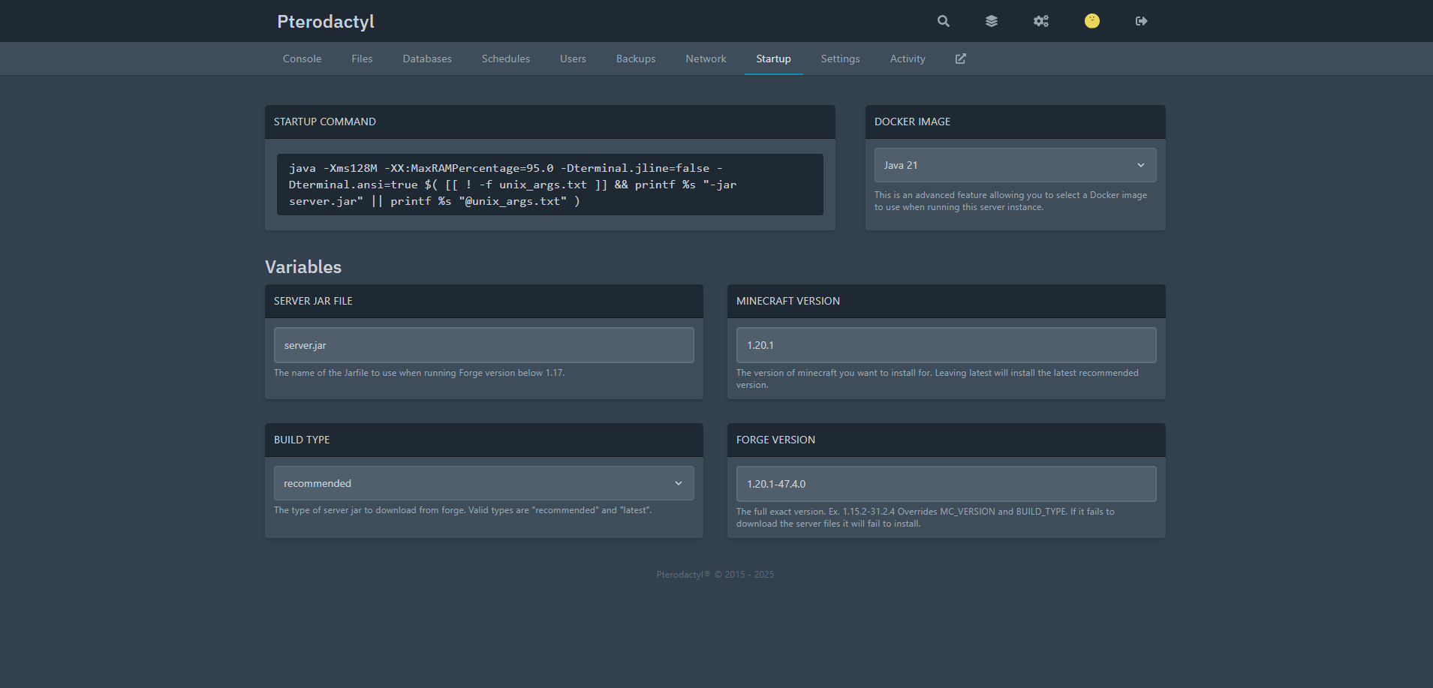Click the Docker image advanced feature description
The height and width of the screenshot is (688, 1433).
(1010, 201)
